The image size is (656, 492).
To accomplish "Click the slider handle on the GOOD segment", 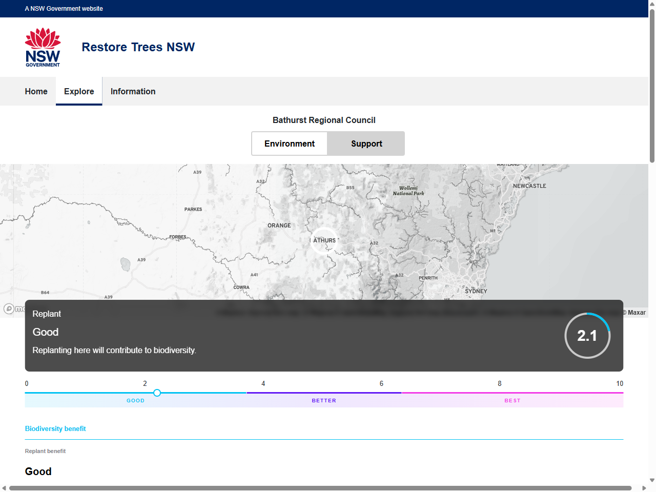I will [x=157, y=393].
